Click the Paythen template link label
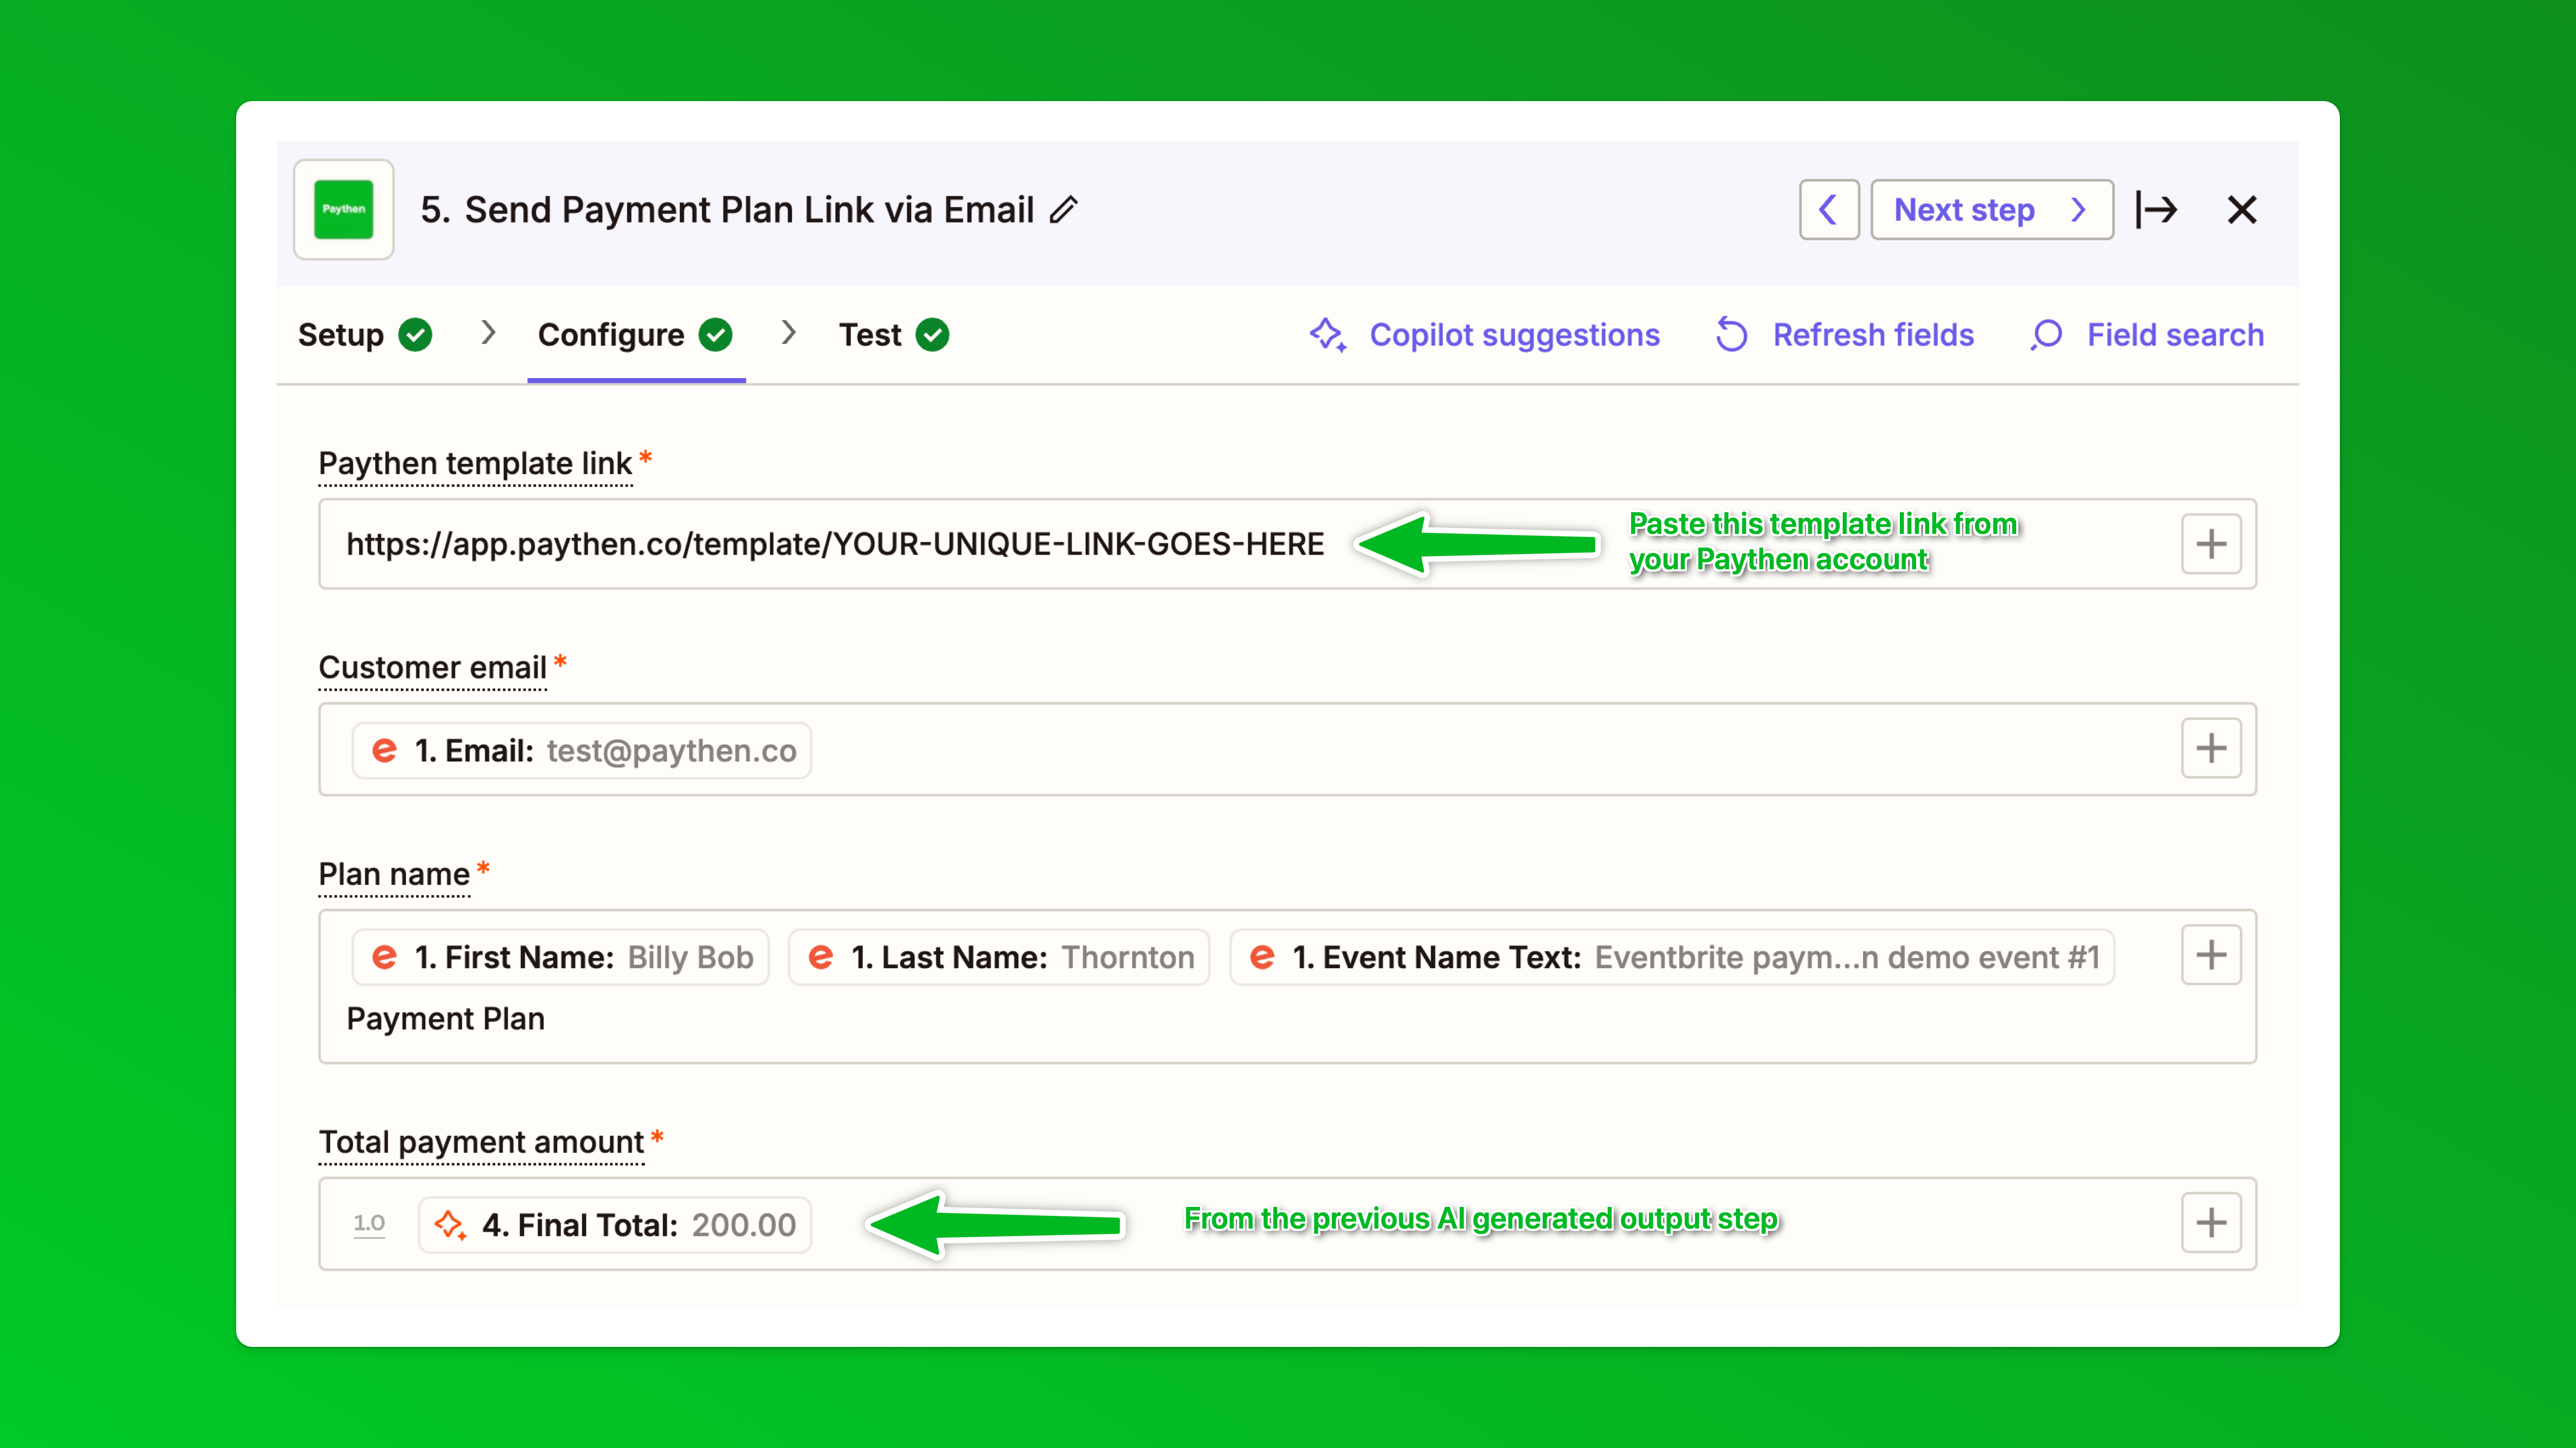2576x1448 pixels. (x=475, y=463)
